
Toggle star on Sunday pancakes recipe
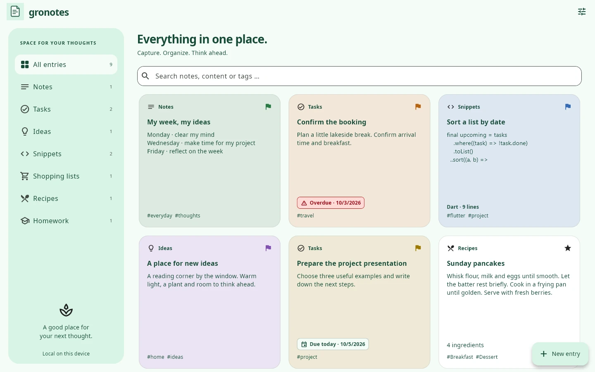point(568,248)
